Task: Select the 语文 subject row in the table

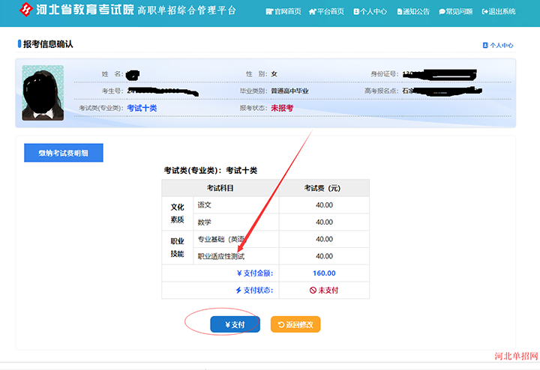Action: pos(204,204)
